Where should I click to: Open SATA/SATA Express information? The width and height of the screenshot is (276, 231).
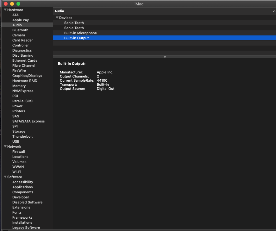pos(28,121)
